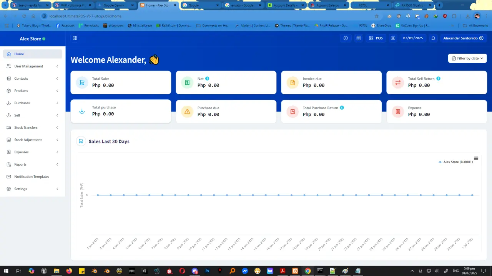Screen dimensions: 492x276
Task: Click the Total Sales cart icon
Action: tap(82, 82)
